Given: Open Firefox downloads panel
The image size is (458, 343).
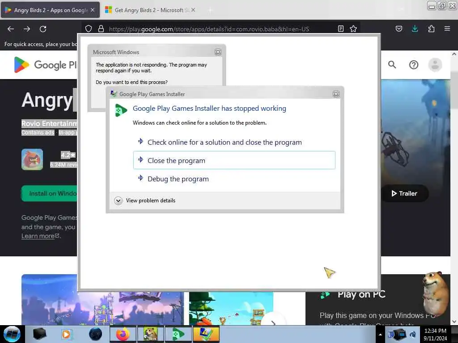Looking at the screenshot, I should tap(415, 29).
